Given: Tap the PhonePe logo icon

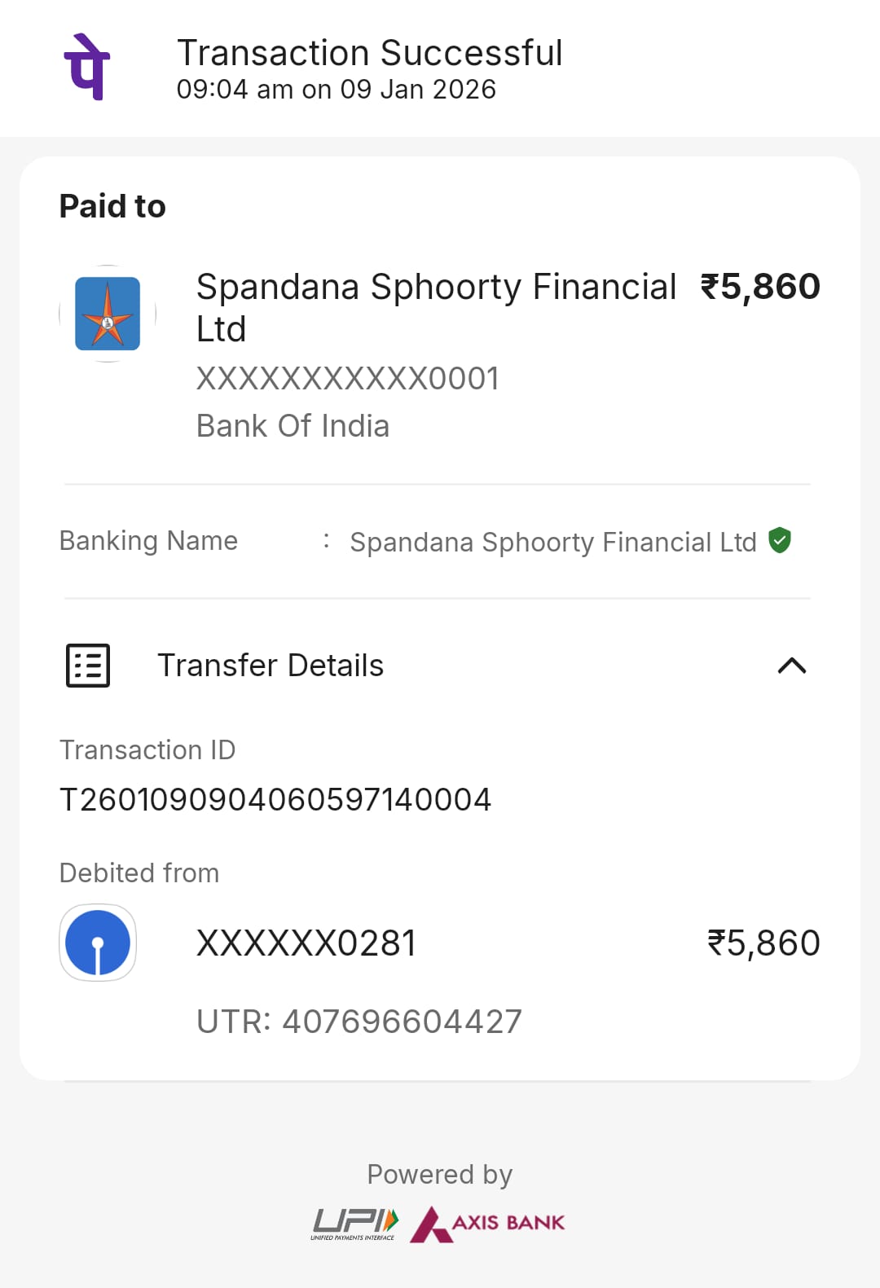Looking at the screenshot, I should pos(87,67).
